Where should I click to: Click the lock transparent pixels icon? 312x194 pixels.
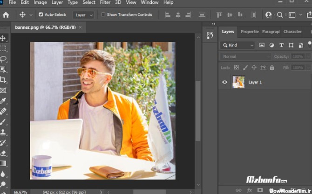tap(236, 67)
